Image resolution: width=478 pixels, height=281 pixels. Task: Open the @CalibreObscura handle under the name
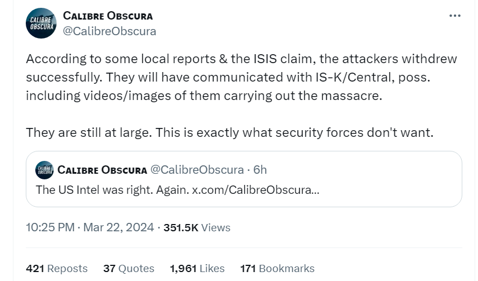[109, 31]
